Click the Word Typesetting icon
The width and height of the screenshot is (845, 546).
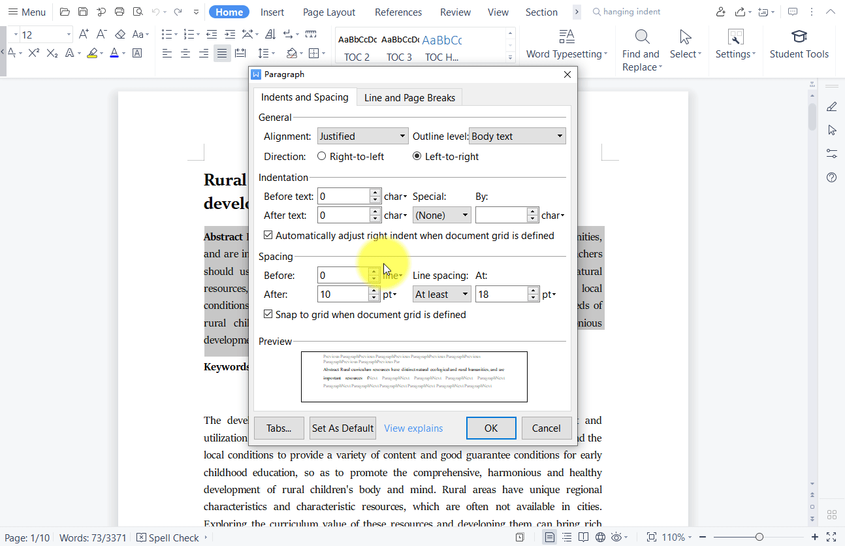coord(566,37)
